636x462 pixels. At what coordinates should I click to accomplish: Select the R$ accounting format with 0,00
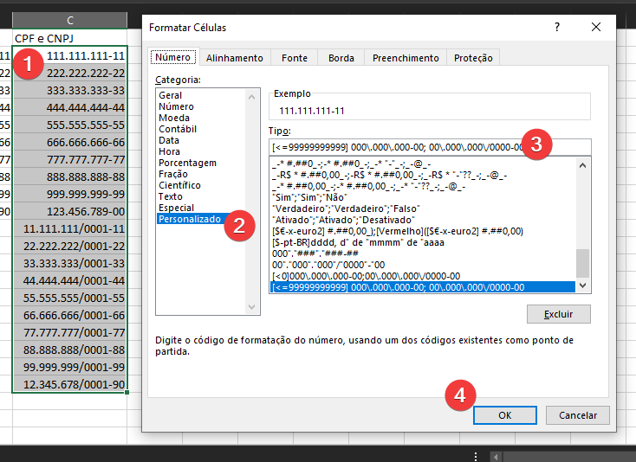[423, 176]
